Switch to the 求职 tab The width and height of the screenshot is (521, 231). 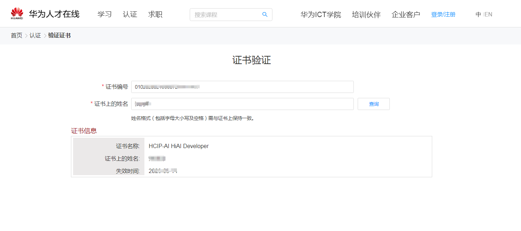pyautogui.click(x=155, y=14)
